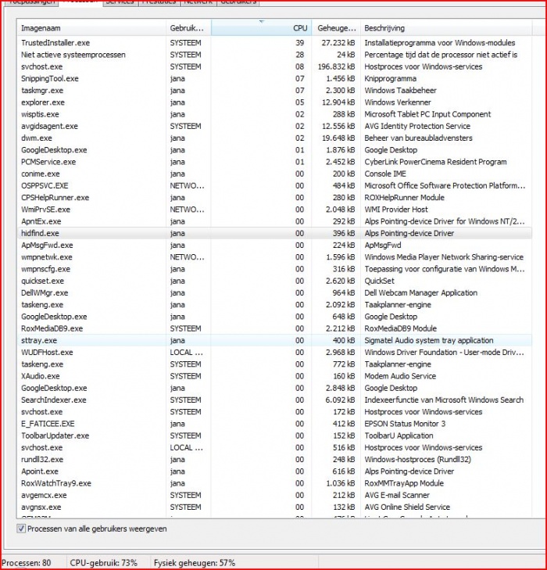Toggle 'Processen van alle gebruikers weergeven' checkbox
Screen dimensions: 547x570
[21, 529]
